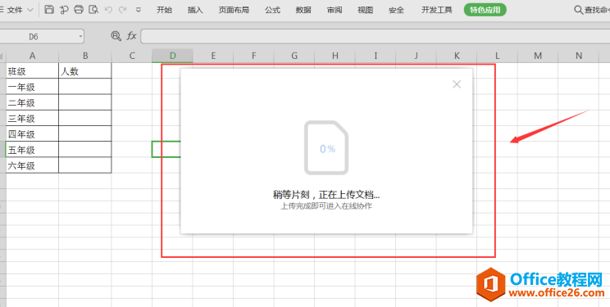
Task: Click the 人数 header cell
Action: [85, 71]
